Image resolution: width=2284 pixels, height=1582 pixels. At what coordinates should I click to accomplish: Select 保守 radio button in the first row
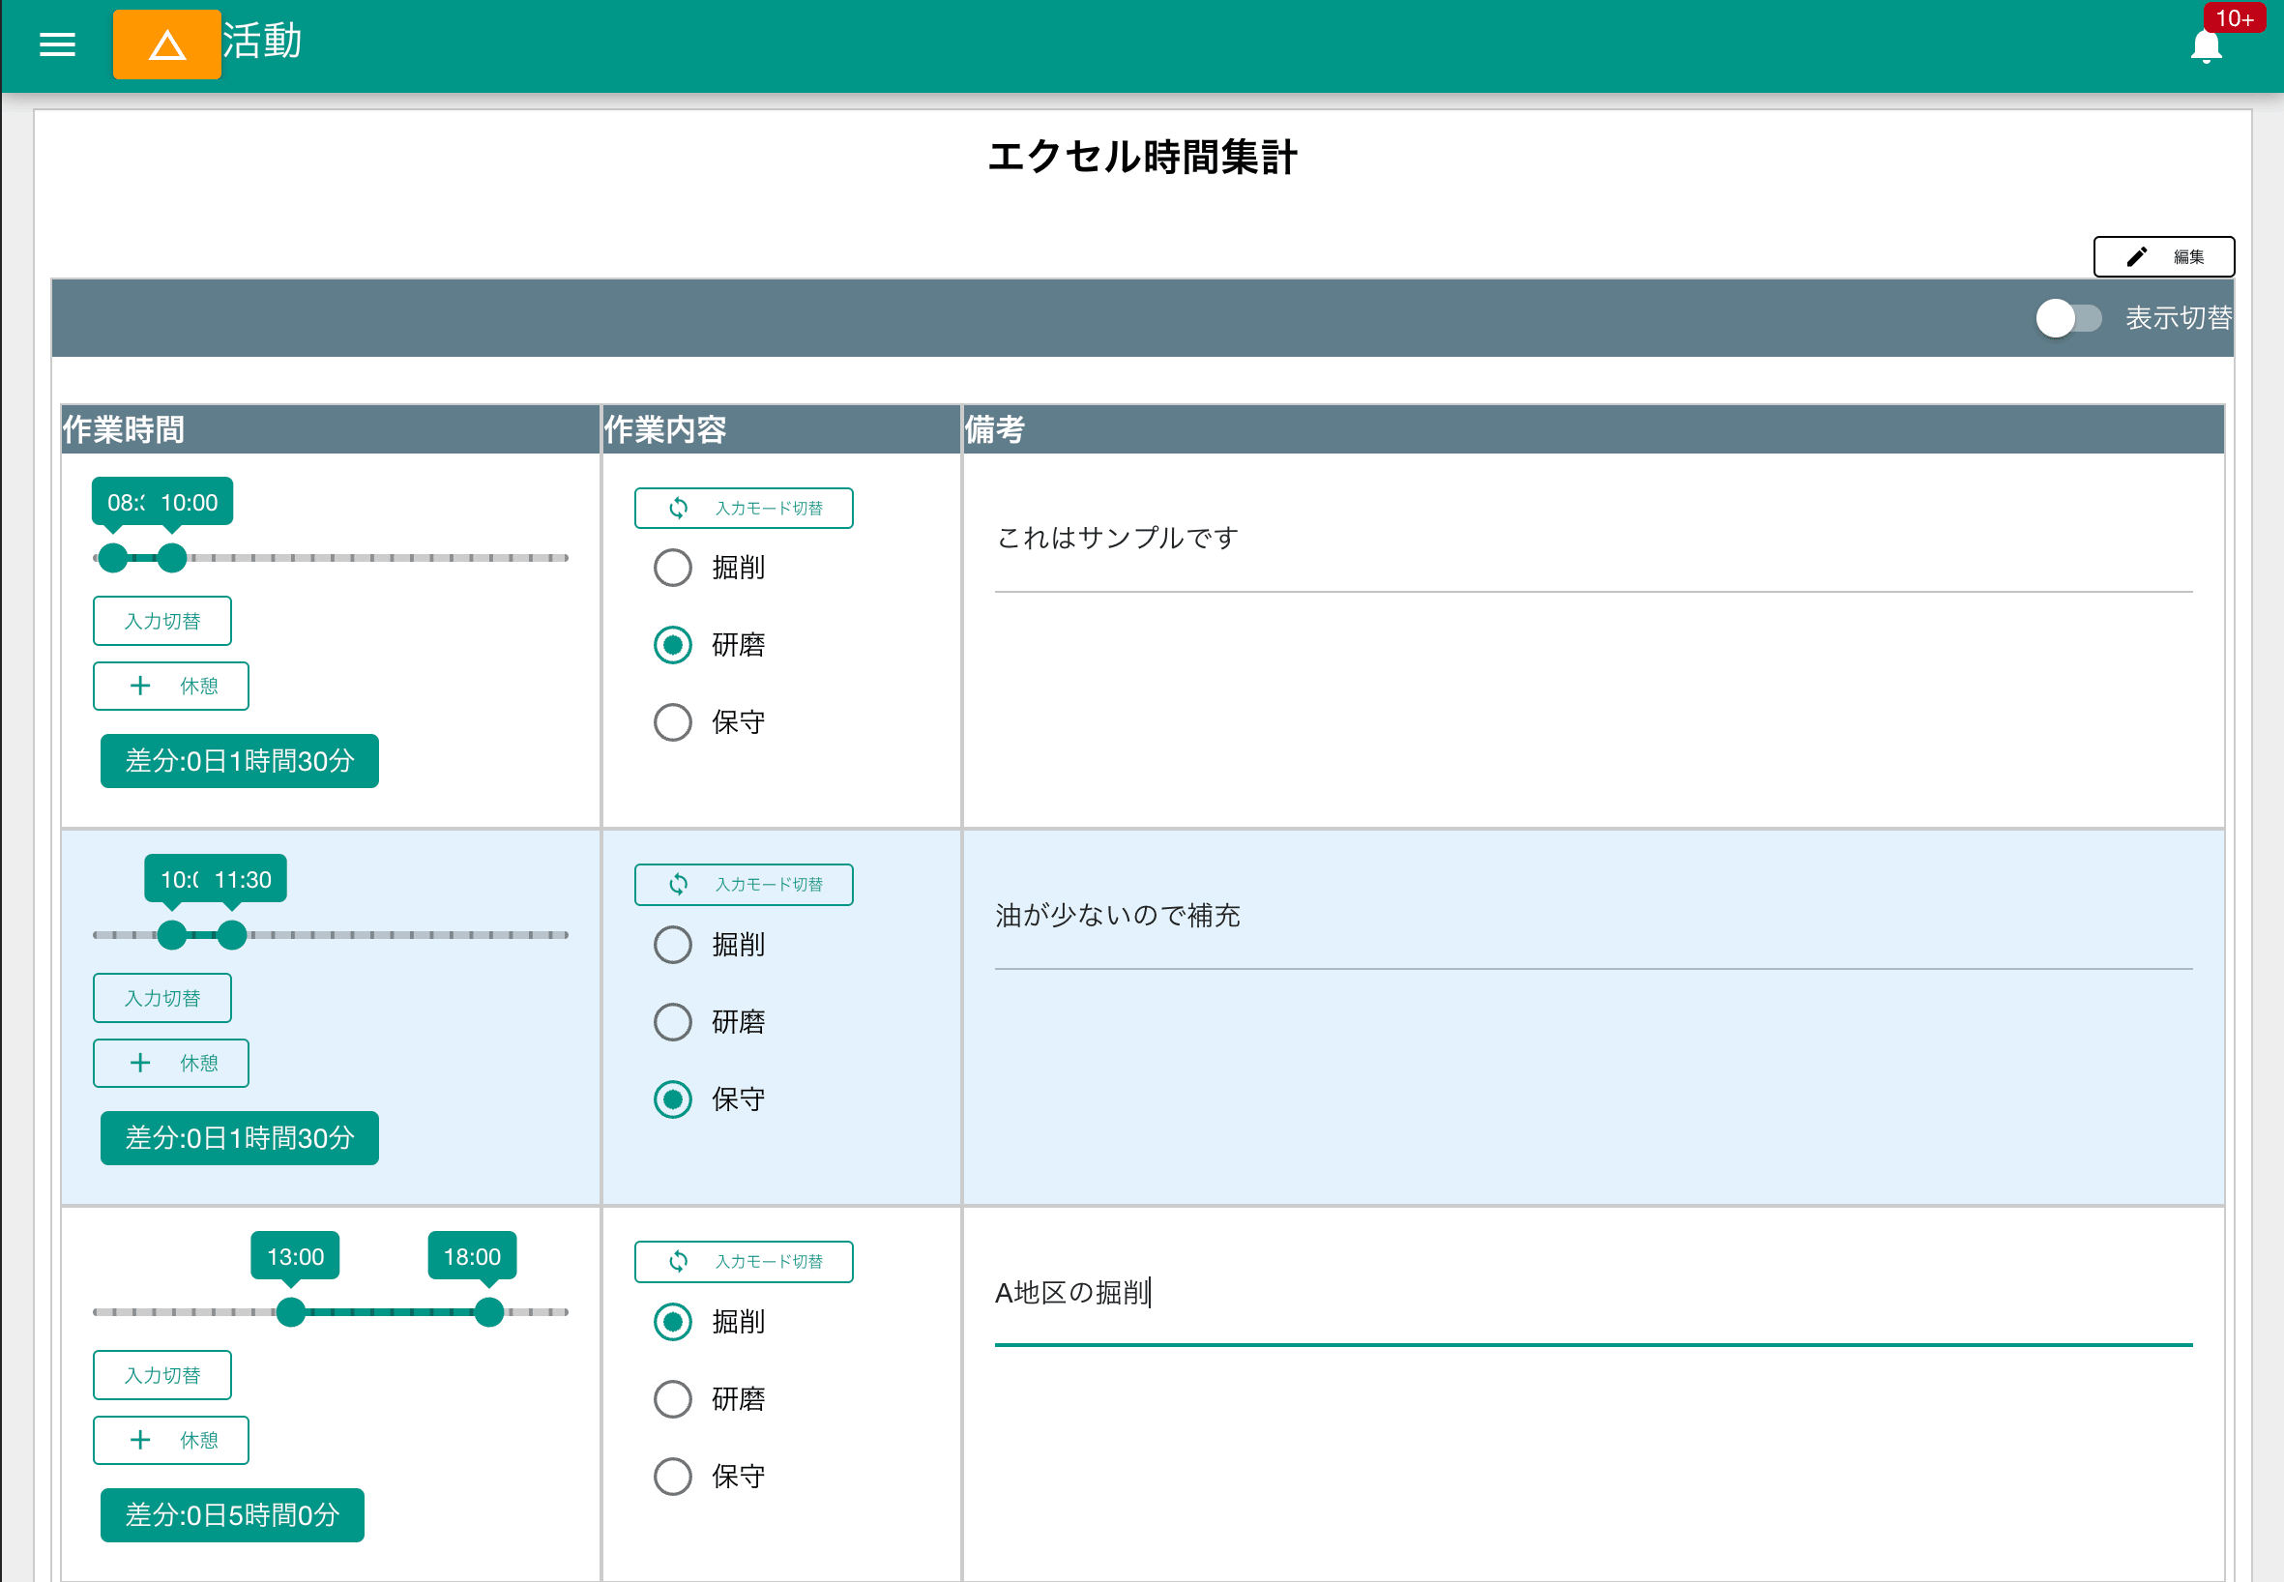673,721
